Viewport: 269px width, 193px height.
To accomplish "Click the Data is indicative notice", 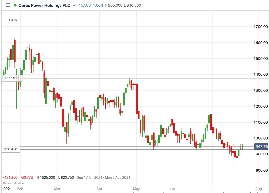I will pos(13,183).
